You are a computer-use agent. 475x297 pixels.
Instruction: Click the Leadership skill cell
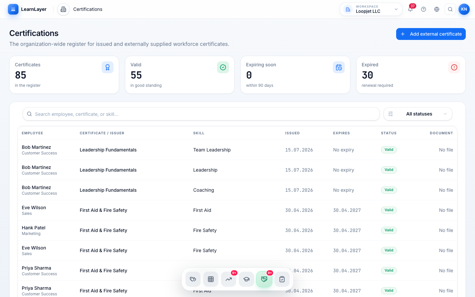[205, 170]
